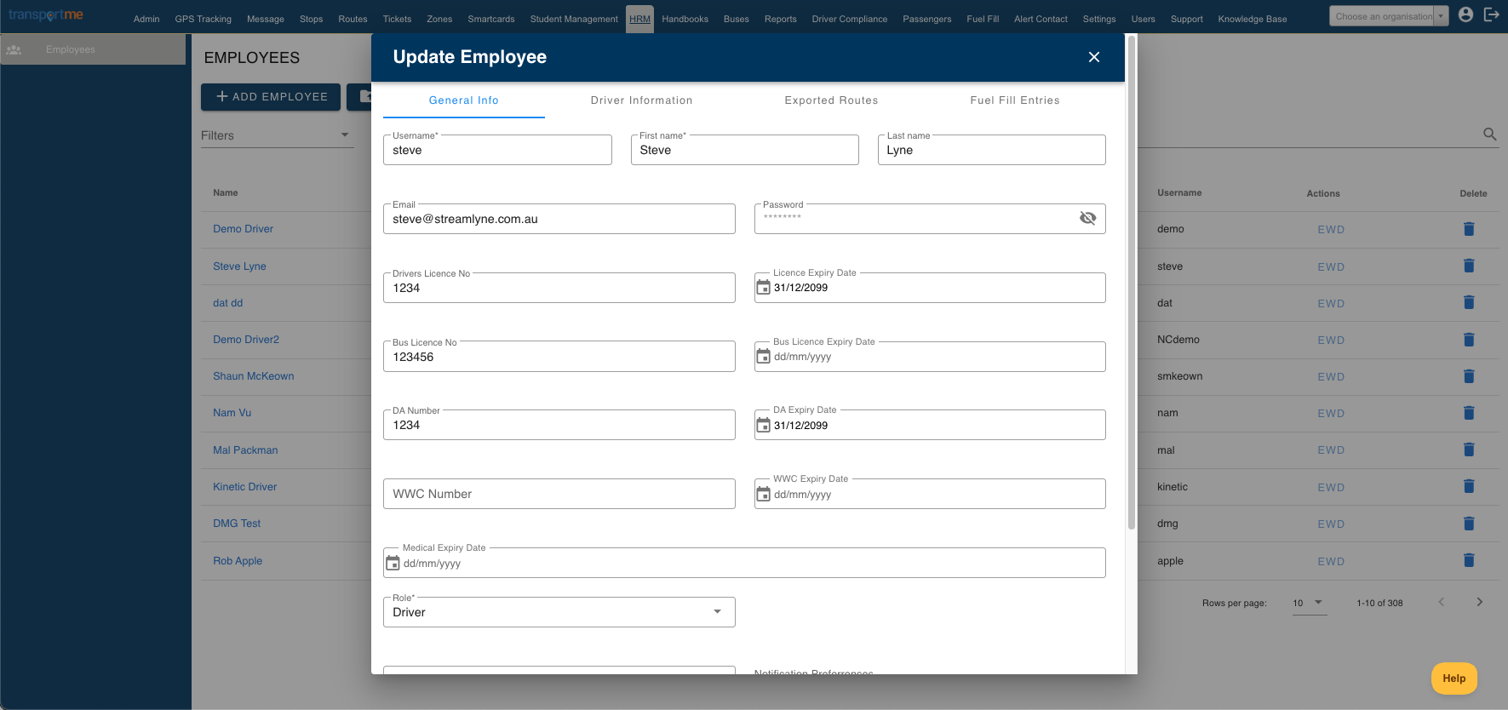Open the Alert Contact menu
The width and height of the screenshot is (1508, 710).
click(1041, 19)
